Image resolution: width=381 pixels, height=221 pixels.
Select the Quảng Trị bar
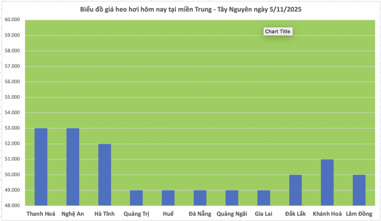136,198
